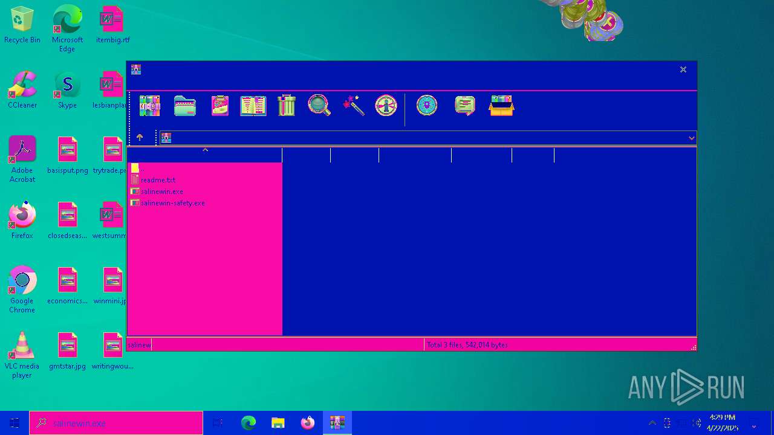
Task: Click the VirusScan bug icon
Action: click(427, 106)
